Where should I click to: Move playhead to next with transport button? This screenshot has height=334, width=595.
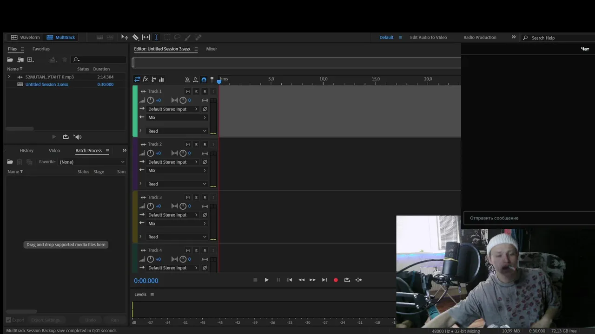click(x=324, y=280)
